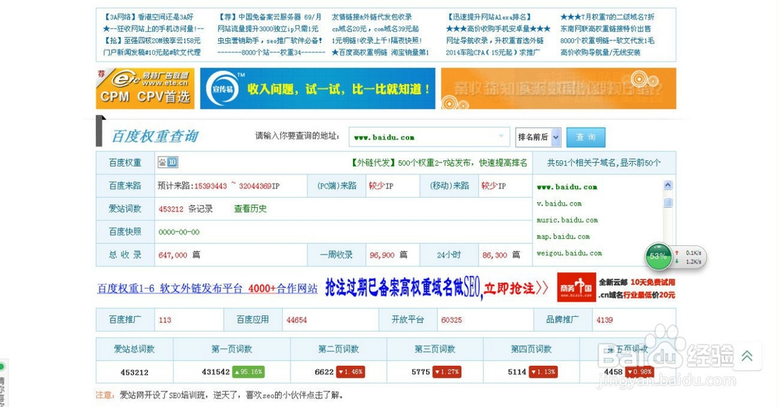Click 全新云邮 10天免费试用 link
779x407 pixels.
point(636,282)
